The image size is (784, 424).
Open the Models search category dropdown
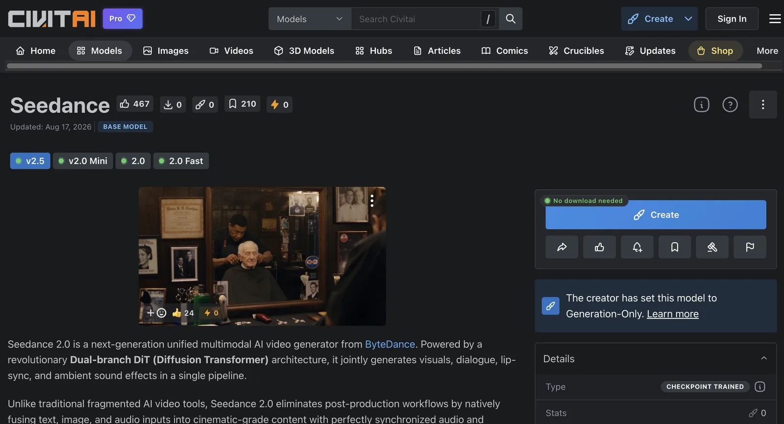310,19
